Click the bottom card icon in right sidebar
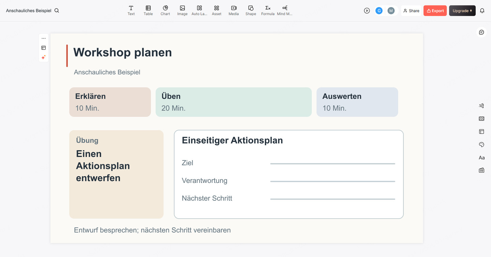 (481, 170)
